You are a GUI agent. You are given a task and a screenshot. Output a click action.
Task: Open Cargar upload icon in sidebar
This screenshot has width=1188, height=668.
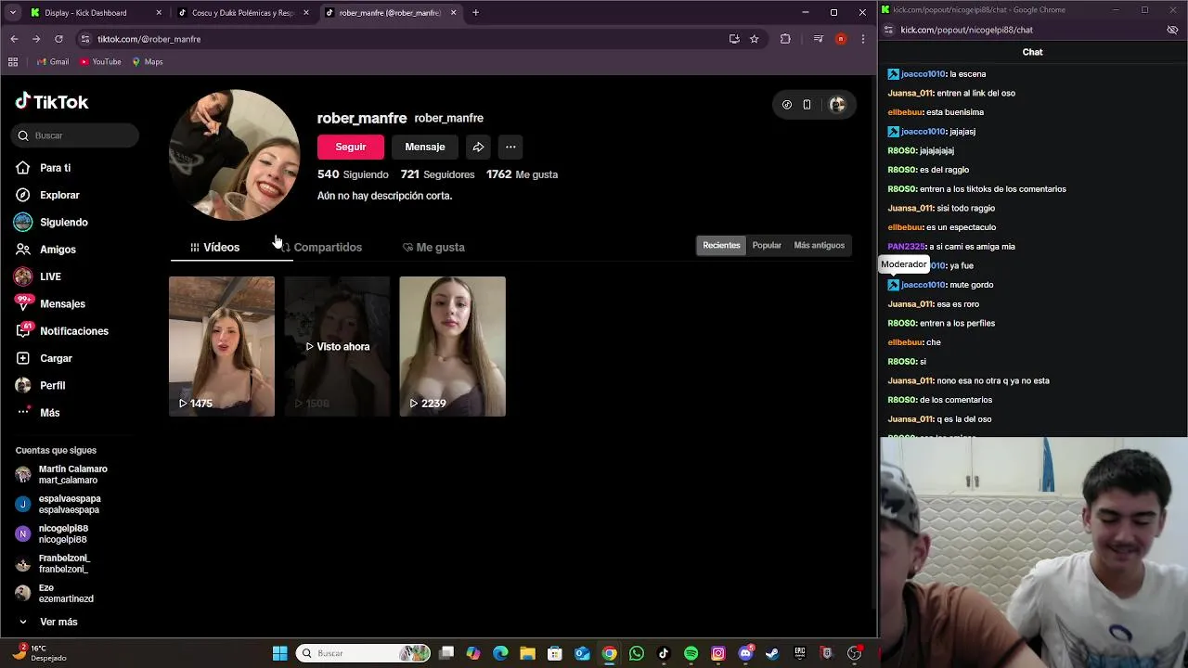(23, 358)
